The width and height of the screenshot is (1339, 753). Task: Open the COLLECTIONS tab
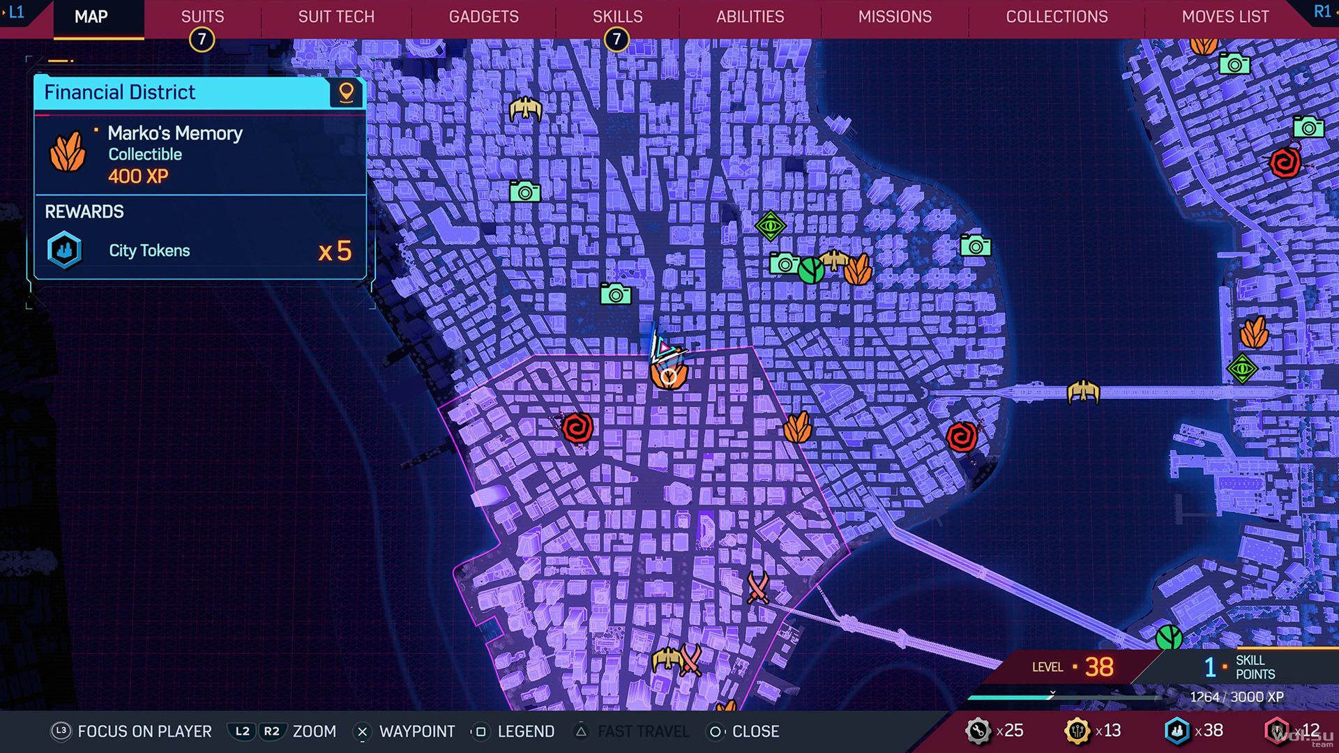[x=1057, y=16]
